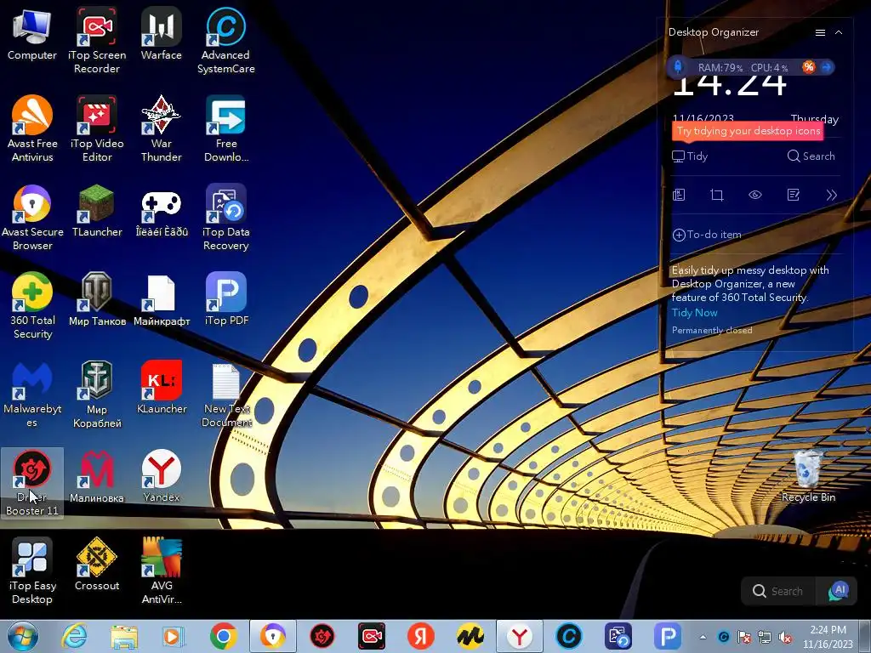Open the Windows Start menu

point(22,636)
